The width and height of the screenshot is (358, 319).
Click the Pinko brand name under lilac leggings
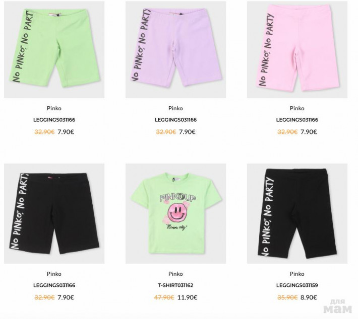click(175, 108)
